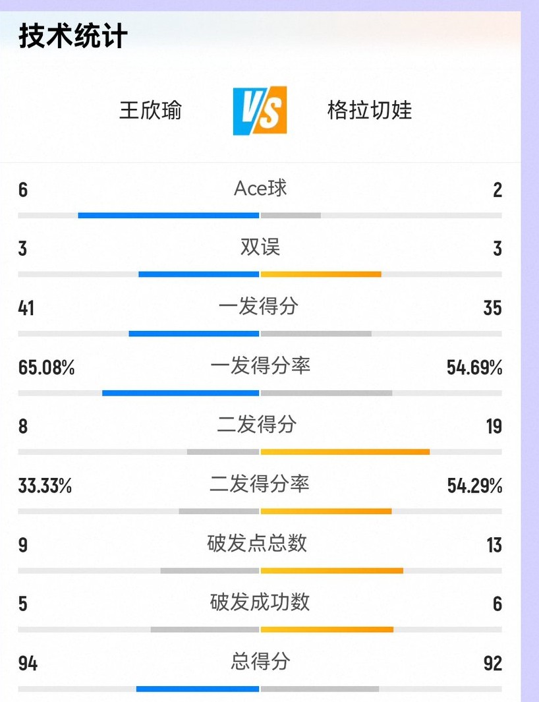Click the orange 二发得分 bar segment

pyautogui.click(x=345, y=452)
